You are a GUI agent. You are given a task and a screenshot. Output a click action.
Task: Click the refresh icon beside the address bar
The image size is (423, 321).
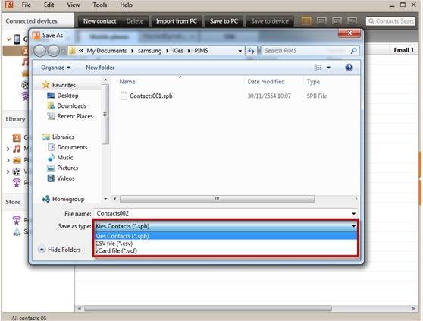(251, 51)
